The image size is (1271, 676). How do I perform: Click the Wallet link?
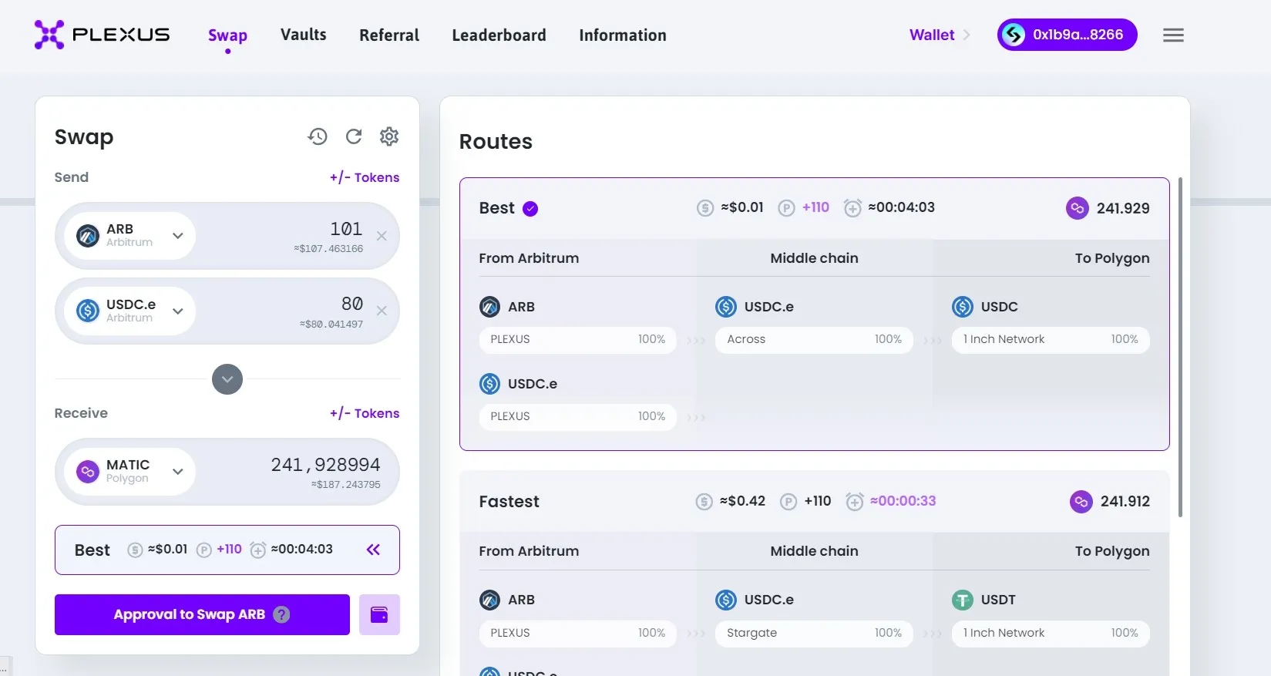tap(932, 35)
